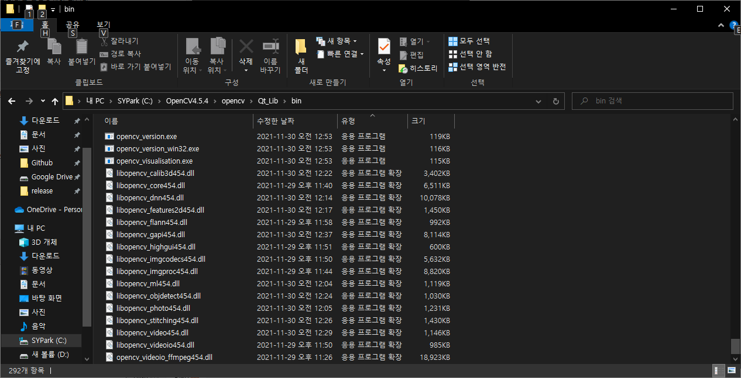Select the file libopencv_stitching454.dll
The width and height of the screenshot is (741, 378).
click(157, 320)
